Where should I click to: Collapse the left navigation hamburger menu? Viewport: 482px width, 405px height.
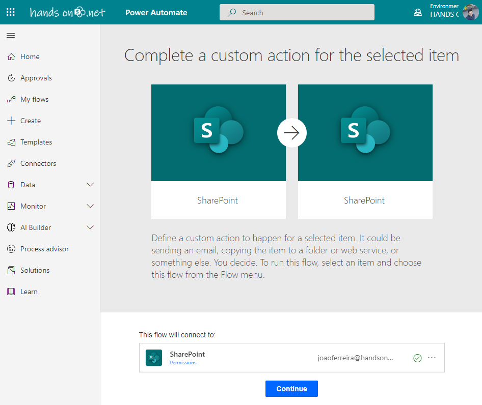click(x=11, y=35)
